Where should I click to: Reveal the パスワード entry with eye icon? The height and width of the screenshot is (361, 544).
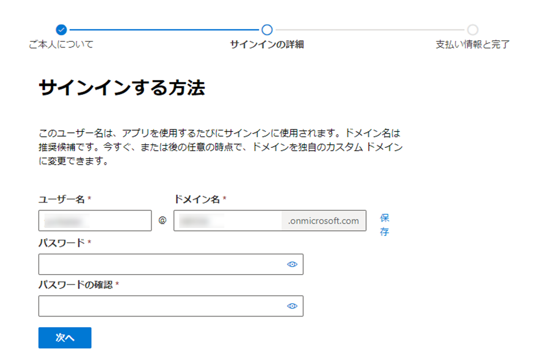292,264
